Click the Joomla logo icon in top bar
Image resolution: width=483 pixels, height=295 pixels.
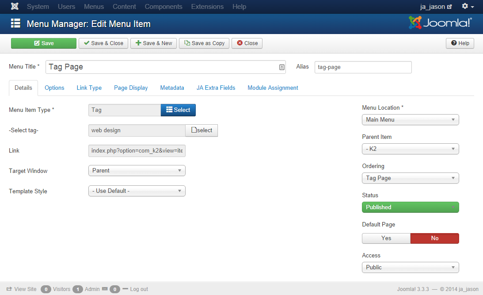click(x=15, y=7)
